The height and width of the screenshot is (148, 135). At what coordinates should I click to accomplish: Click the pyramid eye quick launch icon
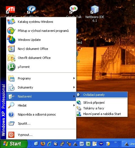tap(75, 144)
